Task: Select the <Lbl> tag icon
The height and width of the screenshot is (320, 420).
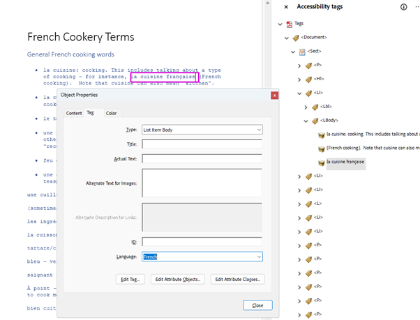Action: [x=315, y=107]
